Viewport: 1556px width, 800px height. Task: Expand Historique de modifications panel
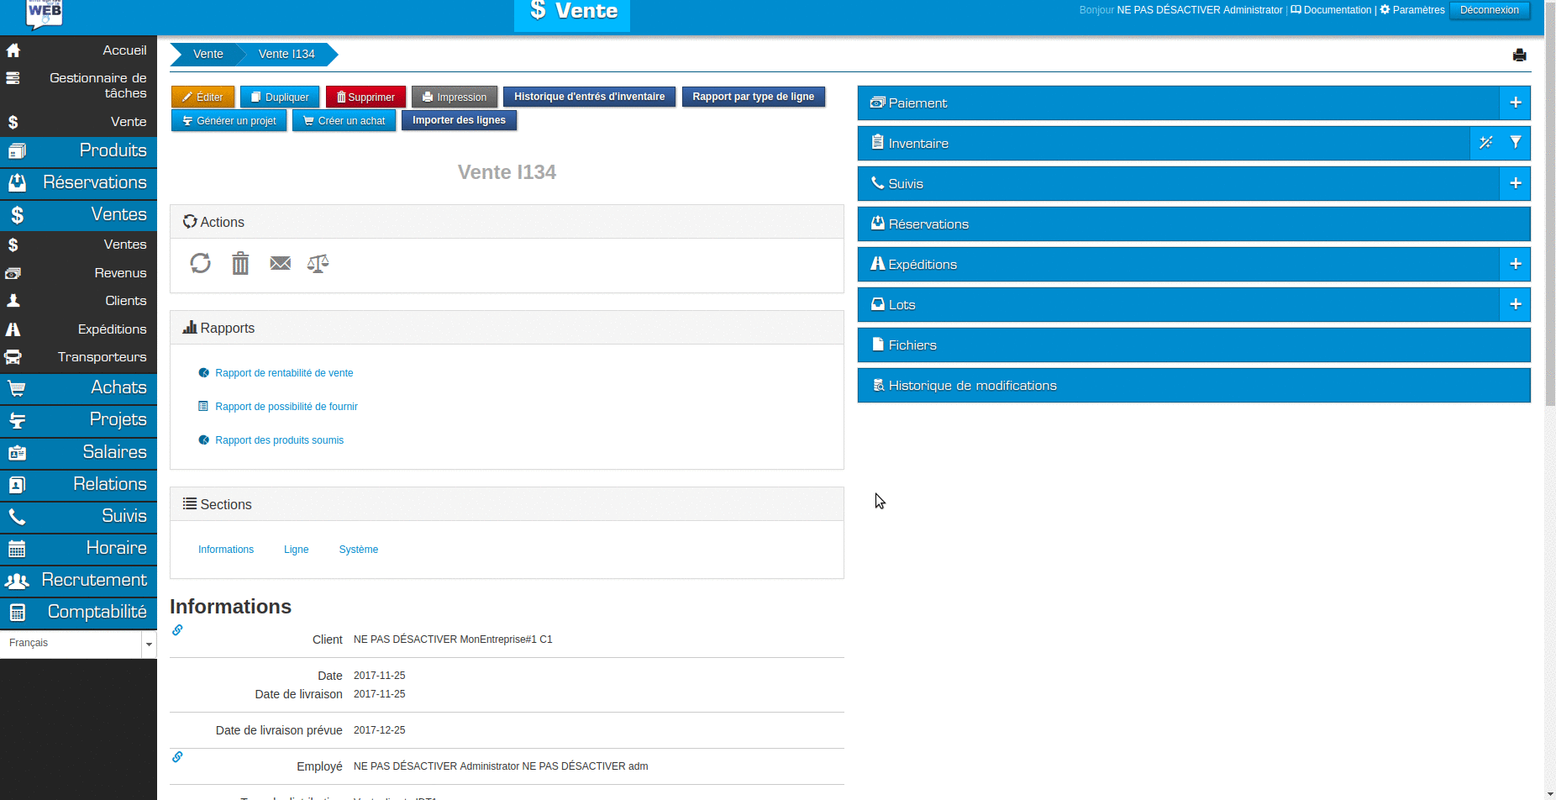1193,386
